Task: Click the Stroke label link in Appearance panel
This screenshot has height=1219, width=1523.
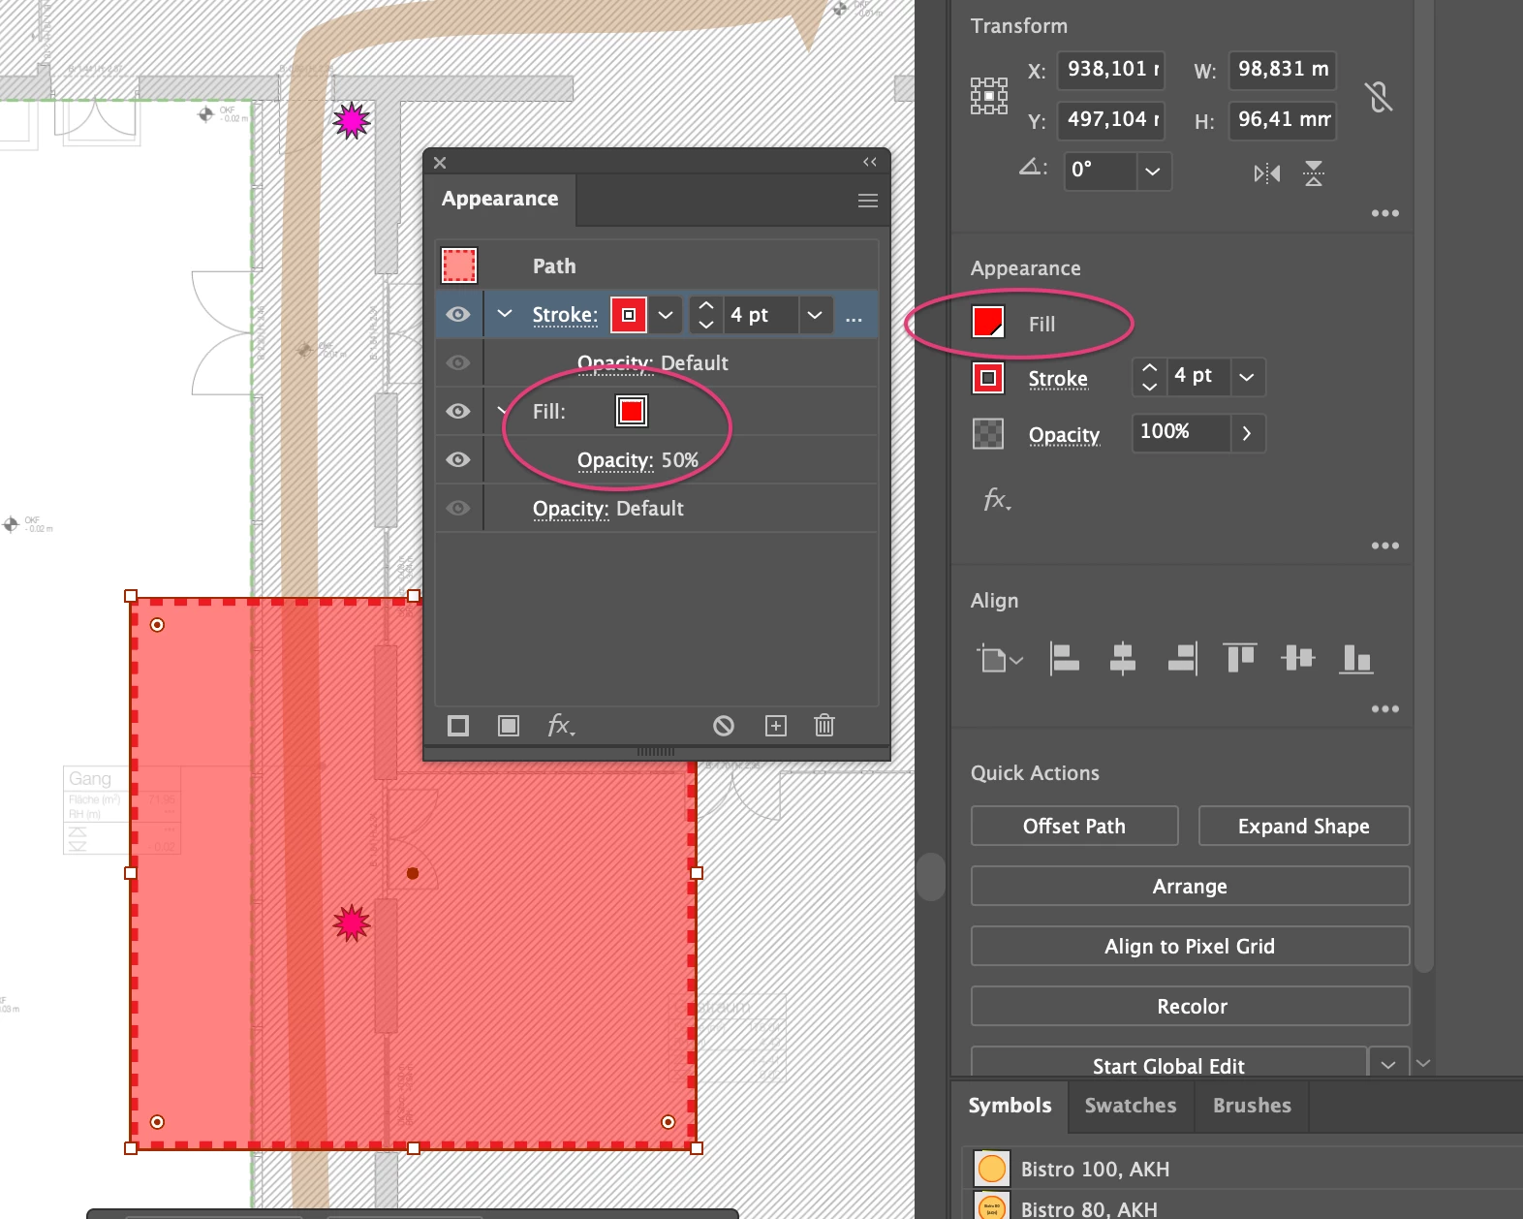Action: click(x=565, y=315)
